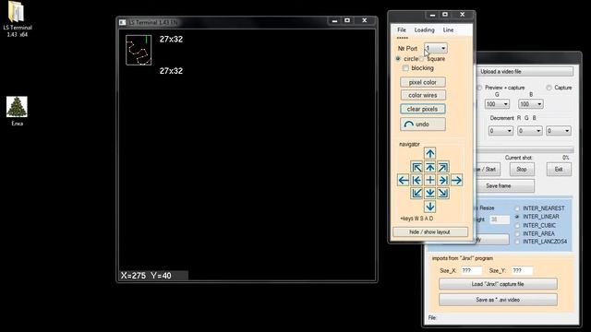Open the Decrement B dropdown

tap(559, 131)
